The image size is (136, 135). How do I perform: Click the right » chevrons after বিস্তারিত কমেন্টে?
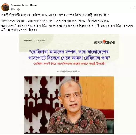click(79, 71)
